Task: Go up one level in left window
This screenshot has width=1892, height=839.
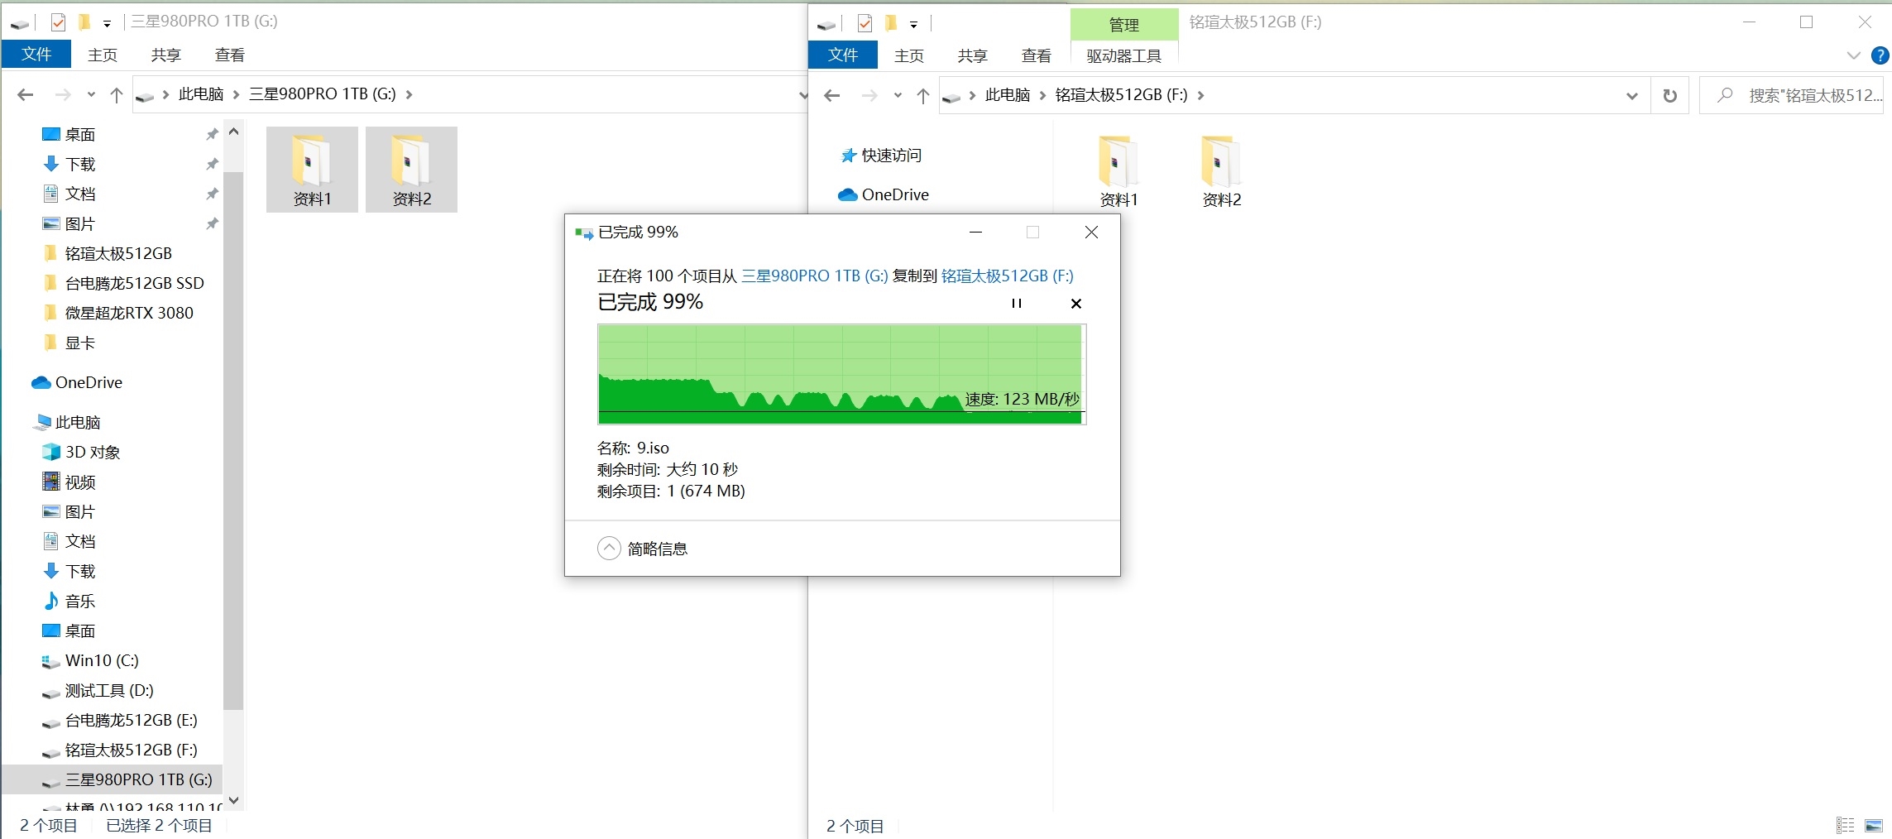Action: (117, 94)
